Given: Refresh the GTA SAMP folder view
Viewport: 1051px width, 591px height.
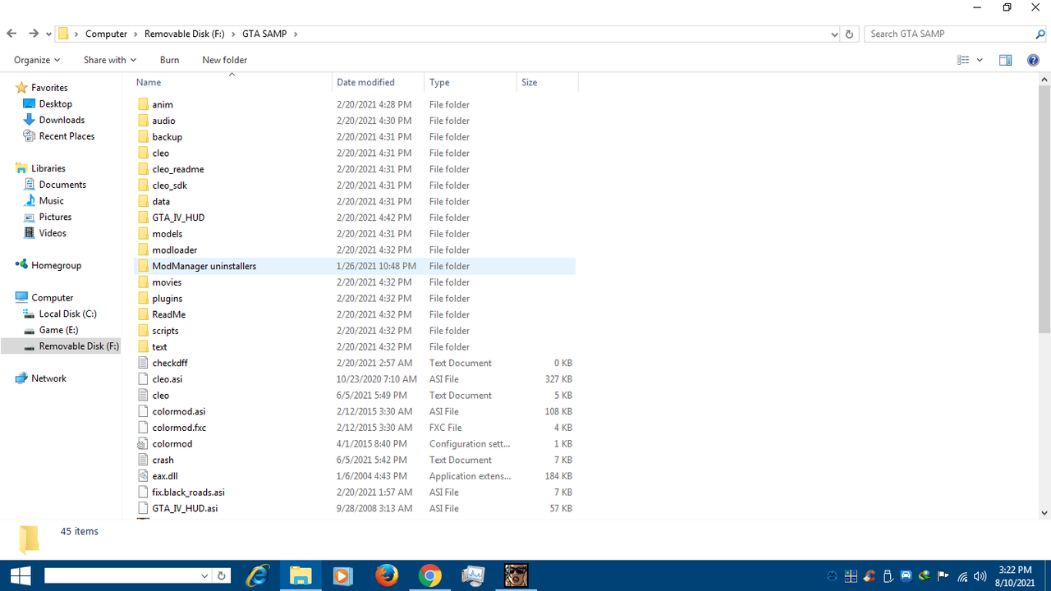Looking at the screenshot, I should point(850,34).
